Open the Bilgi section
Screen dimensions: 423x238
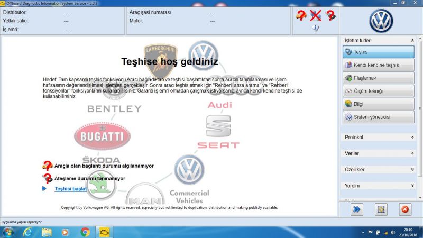[378, 104]
